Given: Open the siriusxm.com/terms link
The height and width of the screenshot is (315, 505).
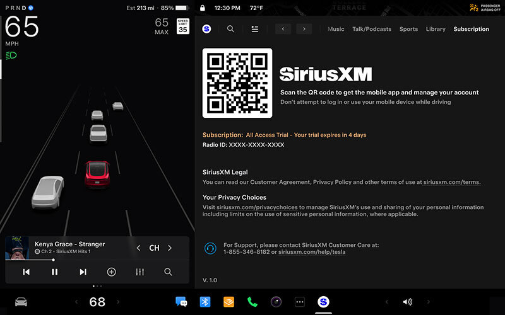Looking at the screenshot, I should click(x=451, y=182).
